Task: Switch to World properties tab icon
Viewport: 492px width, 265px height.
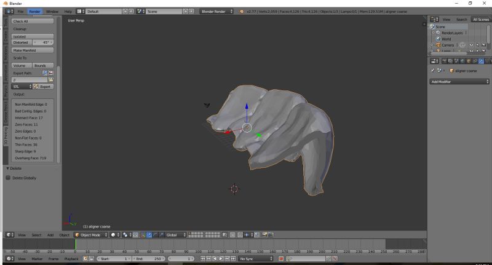Action: (x=462, y=61)
